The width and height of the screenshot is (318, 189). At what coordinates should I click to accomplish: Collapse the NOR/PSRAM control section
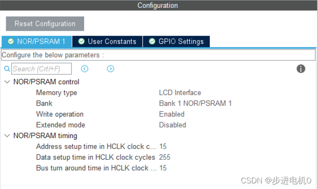7,82
